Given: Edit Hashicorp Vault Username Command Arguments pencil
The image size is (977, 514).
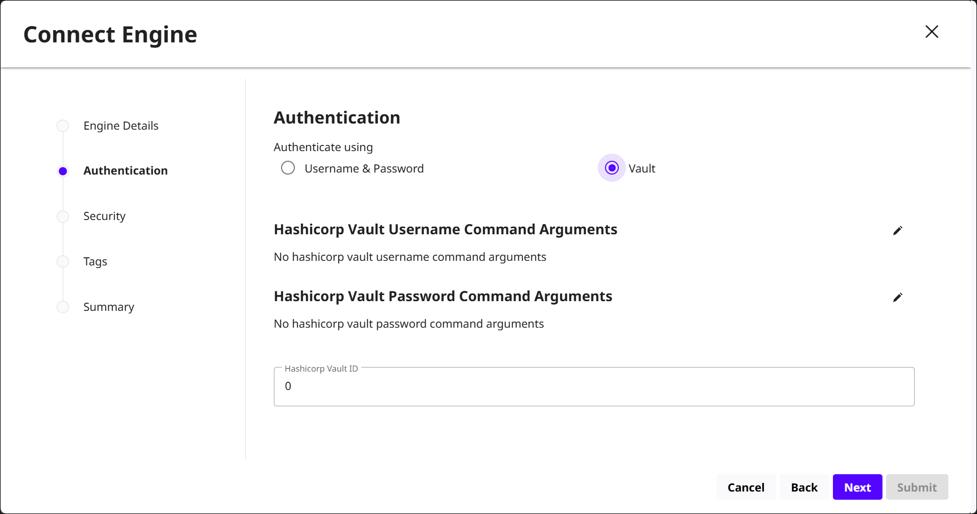Looking at the screenshot, I should click(x=897, y=231).
